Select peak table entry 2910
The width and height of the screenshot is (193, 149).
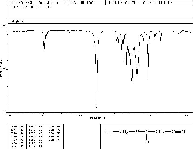(13, 133)
